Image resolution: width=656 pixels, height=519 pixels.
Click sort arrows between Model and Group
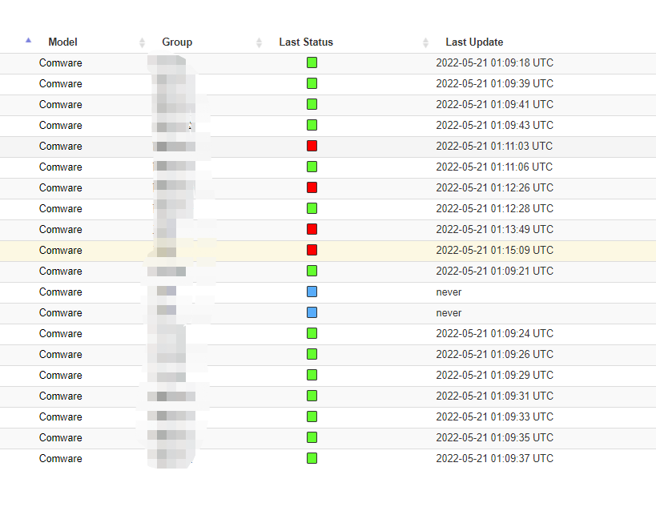[142, 42]
